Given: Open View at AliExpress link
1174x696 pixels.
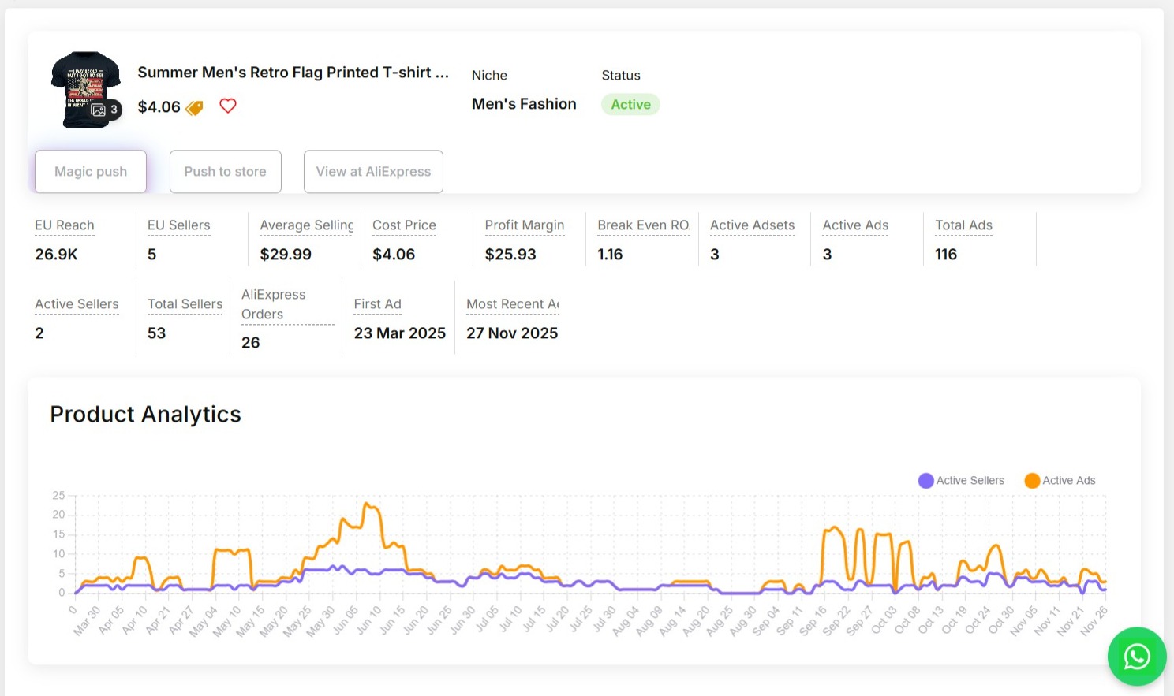Looking at the screenshot, I should point(373,171).
